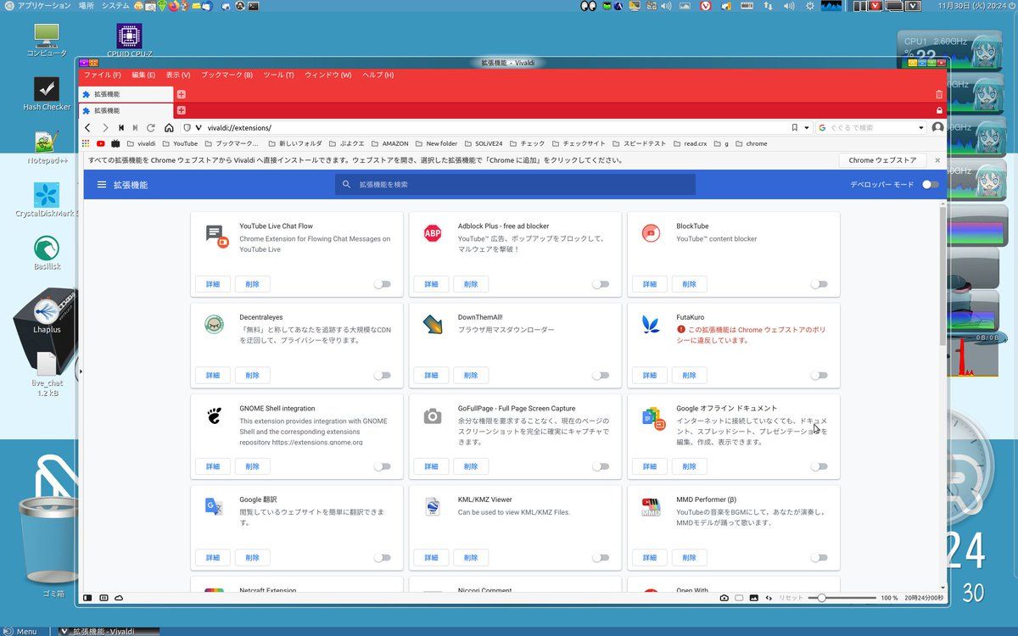Reload the extensions page

151,128
